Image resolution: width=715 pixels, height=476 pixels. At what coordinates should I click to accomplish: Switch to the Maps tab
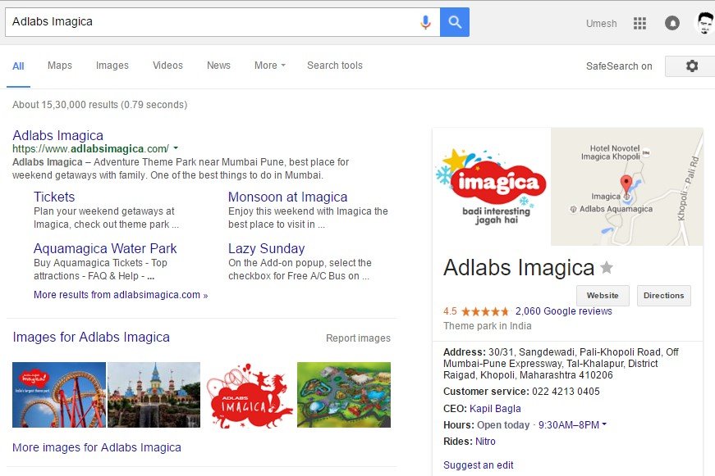pos(60,66)
